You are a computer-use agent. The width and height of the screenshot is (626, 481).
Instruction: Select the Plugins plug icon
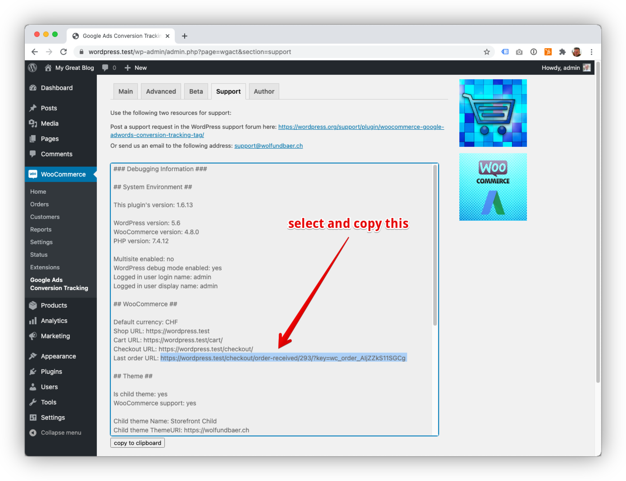tap(33, 372)
